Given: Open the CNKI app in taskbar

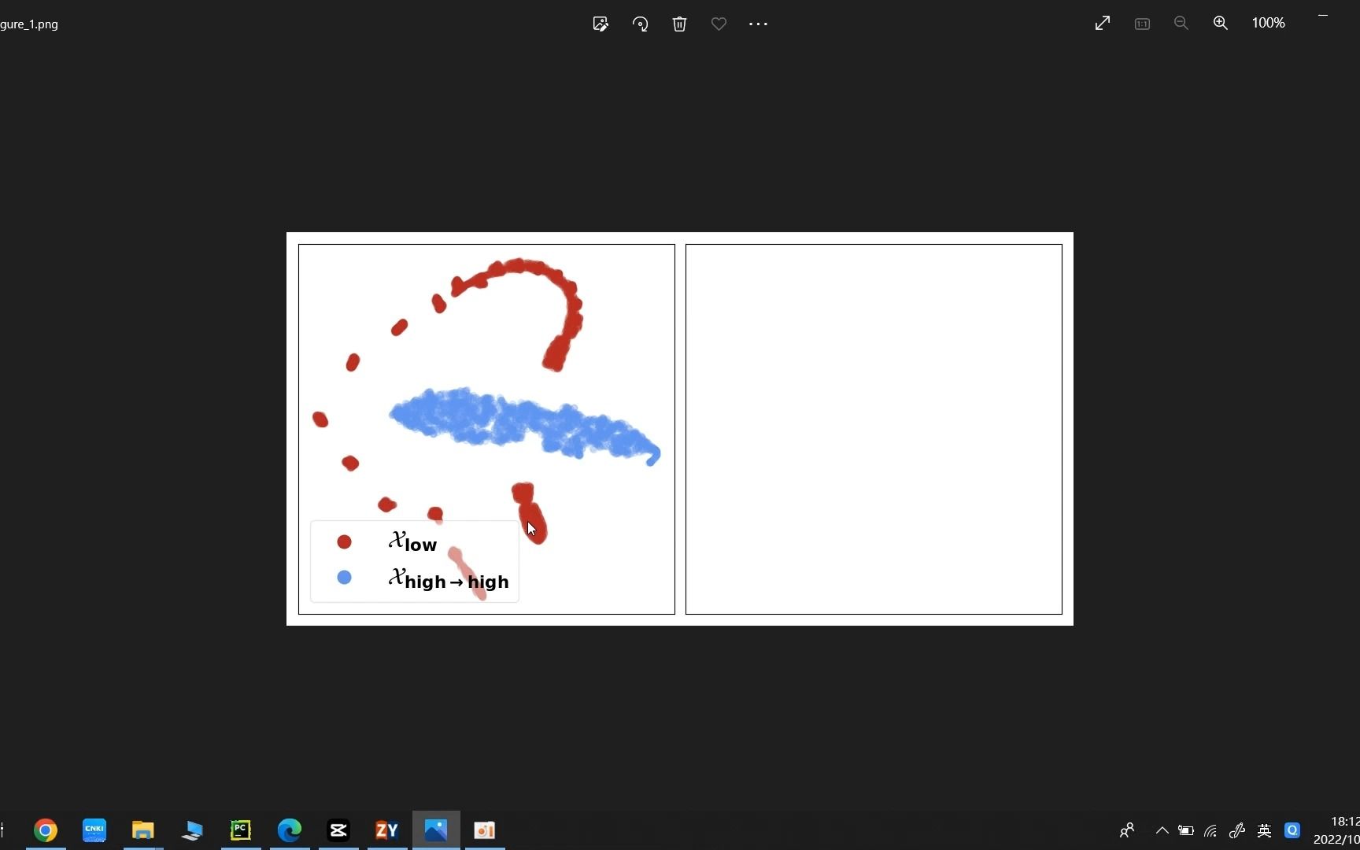Looking at the screenshot, I should coord(94,830).
